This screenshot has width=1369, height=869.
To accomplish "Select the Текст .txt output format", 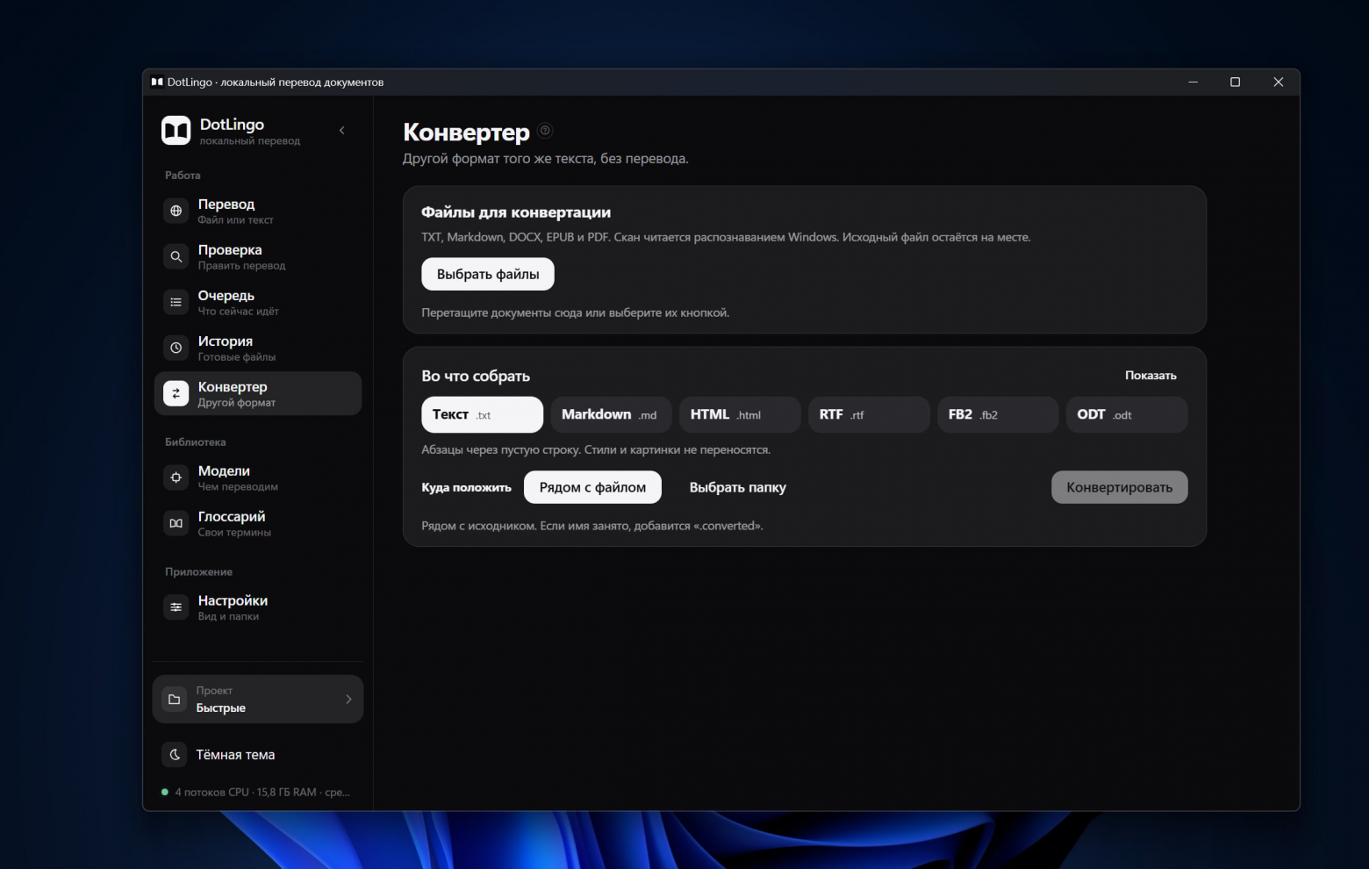I will [x=483, y=414].
